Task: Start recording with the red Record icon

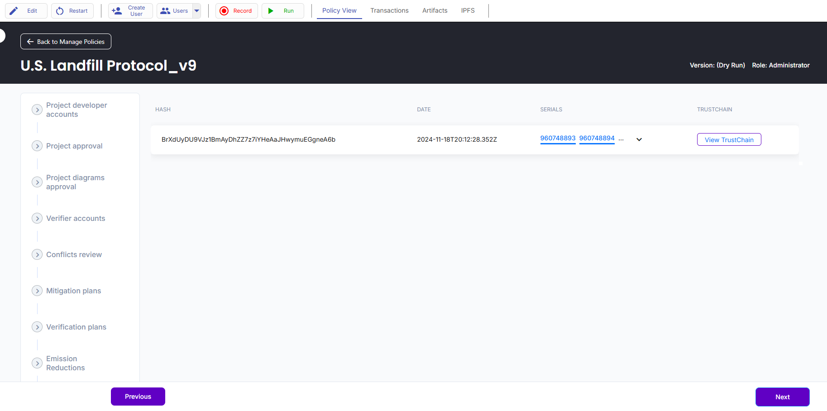Action: 224,11
